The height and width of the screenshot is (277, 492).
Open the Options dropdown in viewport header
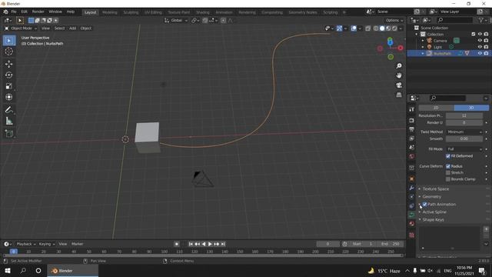pos(394,21)
